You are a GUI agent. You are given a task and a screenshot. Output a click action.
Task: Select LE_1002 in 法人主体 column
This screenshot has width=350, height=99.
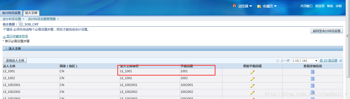coord(9,78)
